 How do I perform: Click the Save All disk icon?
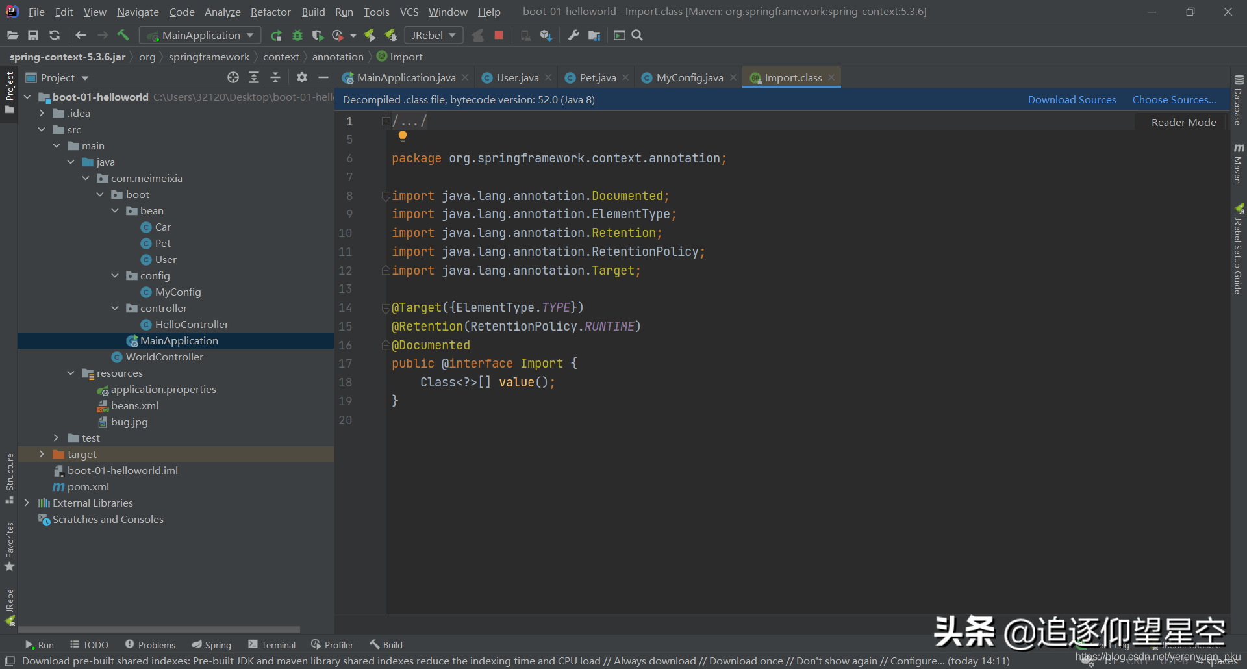(33, 35)
